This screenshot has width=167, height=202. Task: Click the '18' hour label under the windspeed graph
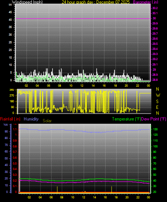pyautogui.click(x=115, y=86)
